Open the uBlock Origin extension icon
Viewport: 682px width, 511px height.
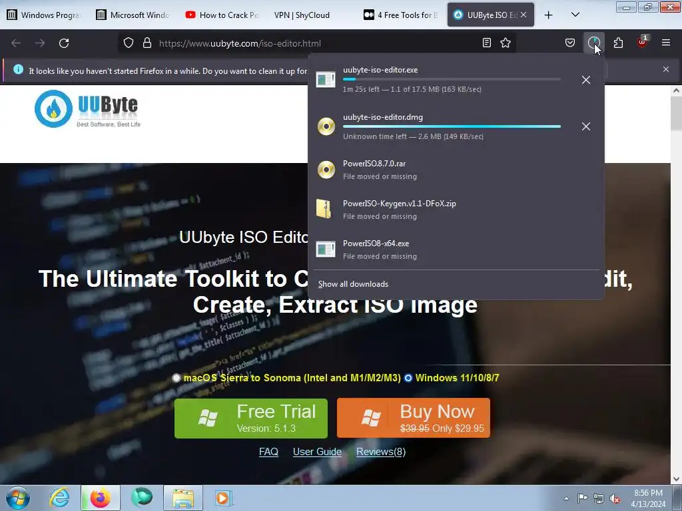pyautogui.click(x=643, y=42)
